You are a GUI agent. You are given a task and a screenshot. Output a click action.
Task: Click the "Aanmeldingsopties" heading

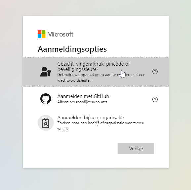coord(72,49)
